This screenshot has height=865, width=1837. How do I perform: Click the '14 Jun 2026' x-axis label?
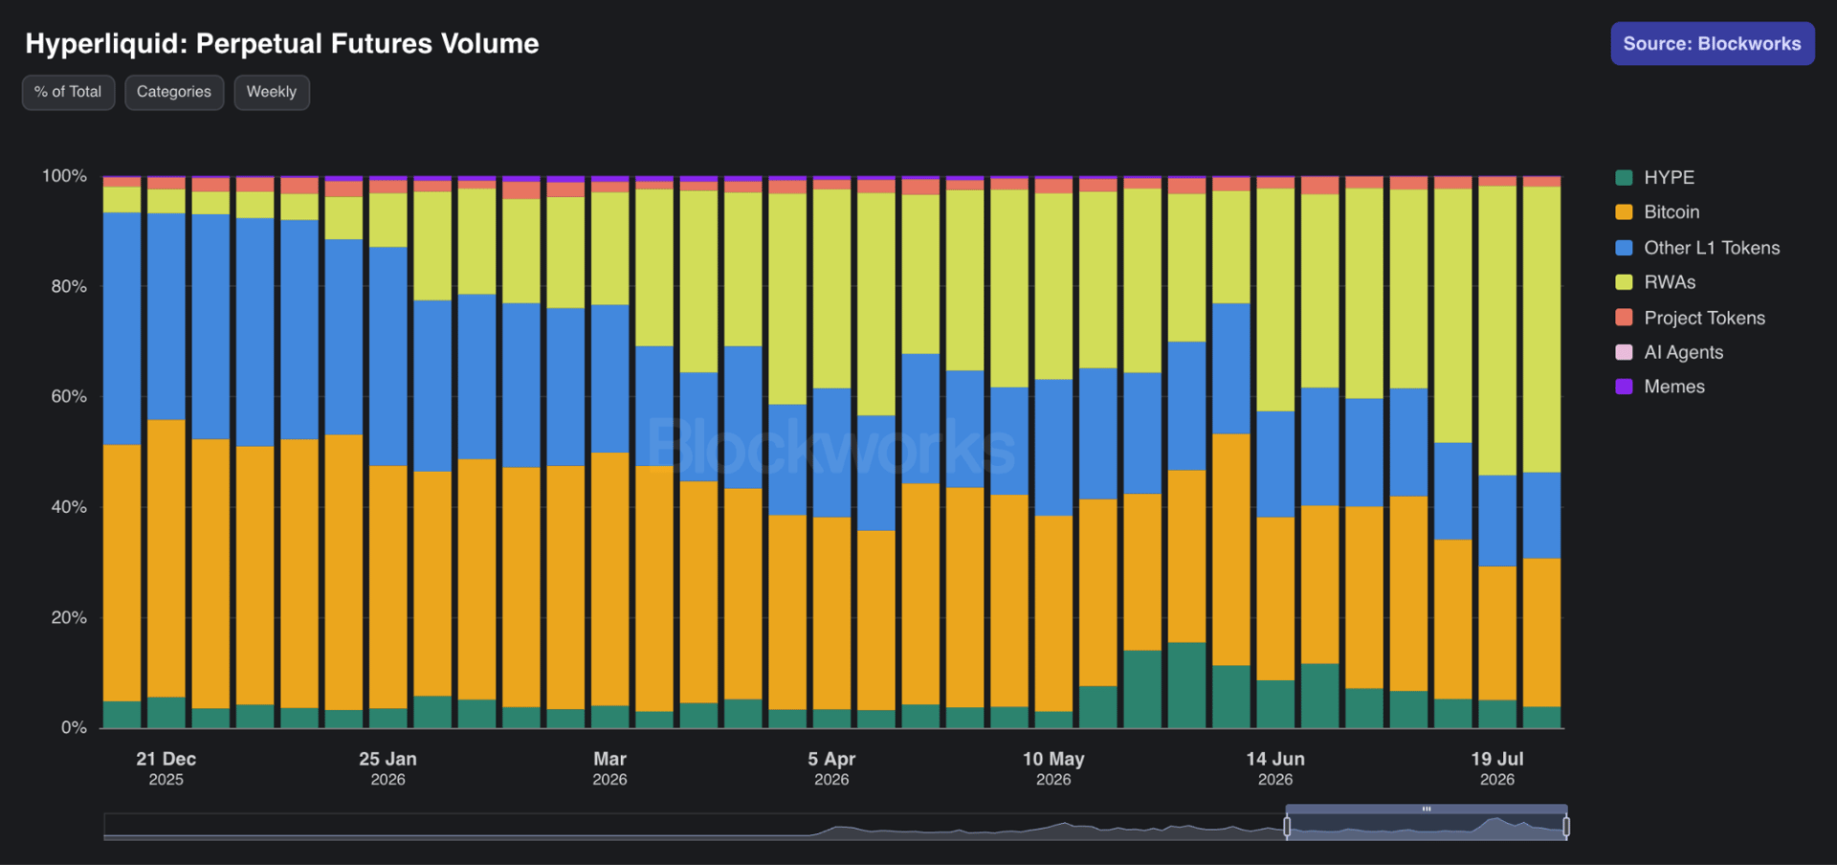(x=1275, y=768)
